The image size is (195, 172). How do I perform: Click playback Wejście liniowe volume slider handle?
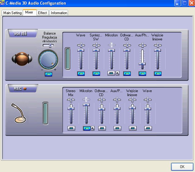pyautogui.click(x=158, y=50)
